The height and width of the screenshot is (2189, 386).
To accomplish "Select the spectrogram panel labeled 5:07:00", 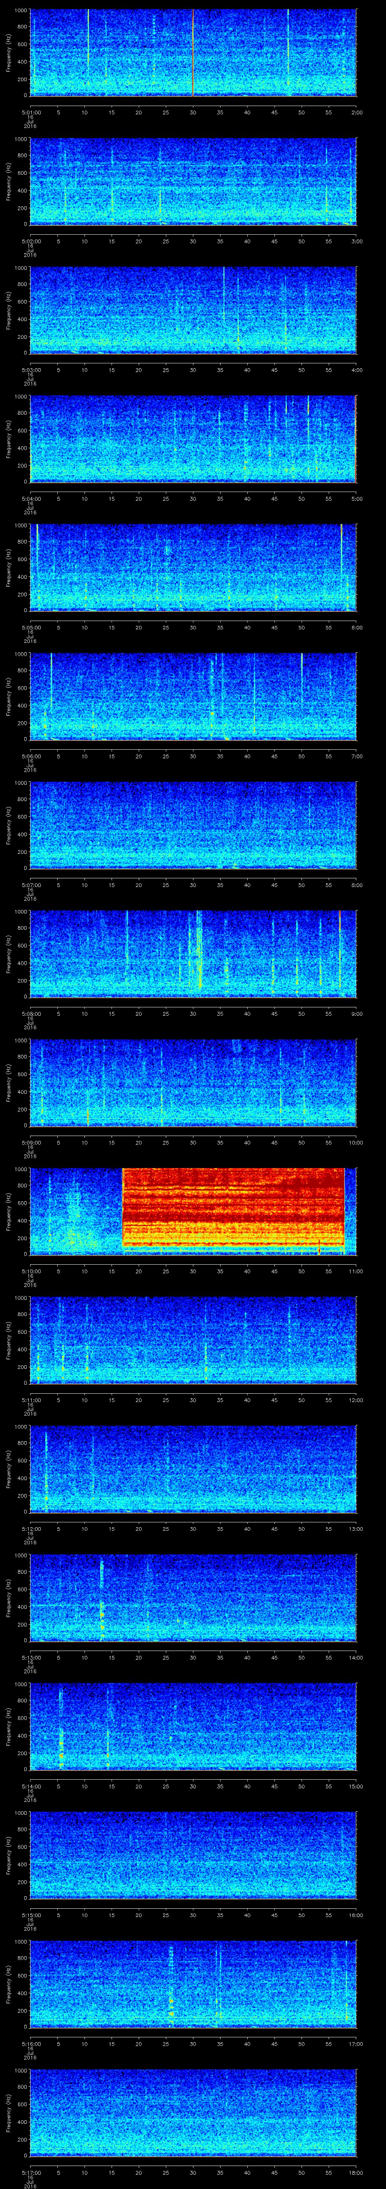I will [x=193, y=825].
